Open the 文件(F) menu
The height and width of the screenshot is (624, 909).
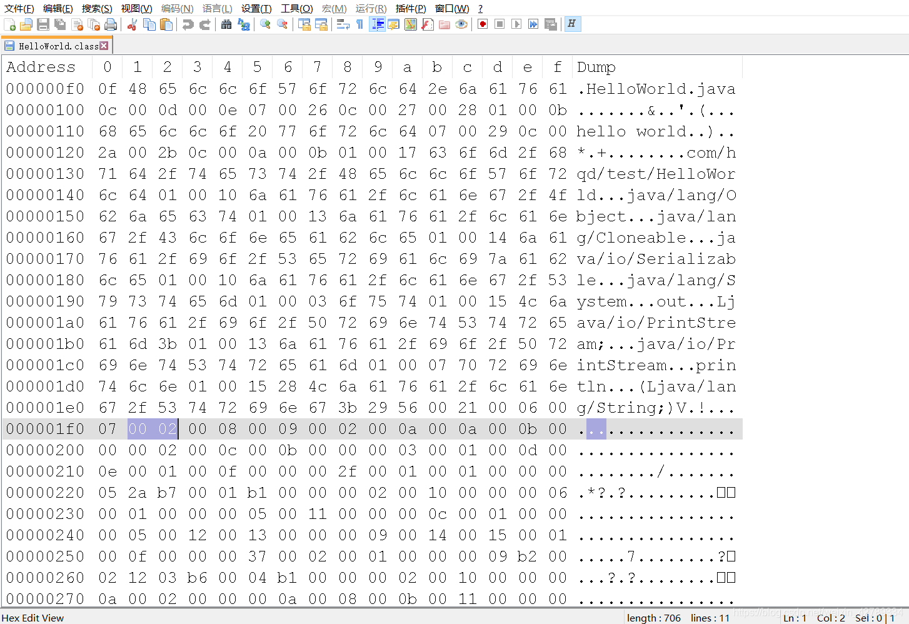click(19, 8)
